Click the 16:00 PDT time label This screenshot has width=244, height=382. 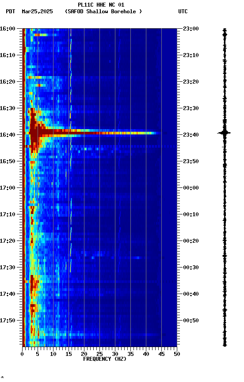coord(8,29)
